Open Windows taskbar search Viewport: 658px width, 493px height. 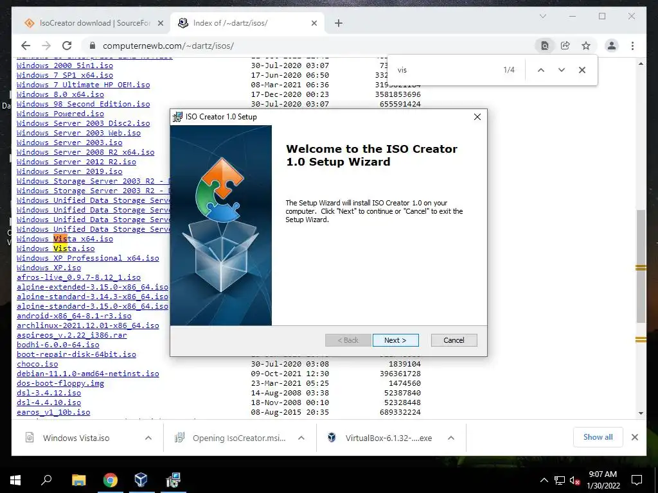[46, 480]
